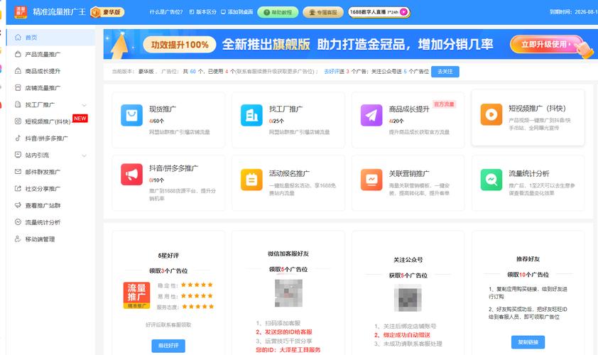598x355 pixels.
Task: Open the red 抖音/拼多多推广 megaphone icon
Action: (x=131, y=174)
